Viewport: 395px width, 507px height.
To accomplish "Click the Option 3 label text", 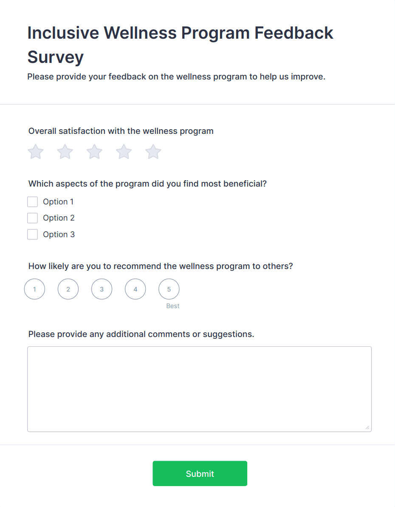I will (x=59, y=235).
